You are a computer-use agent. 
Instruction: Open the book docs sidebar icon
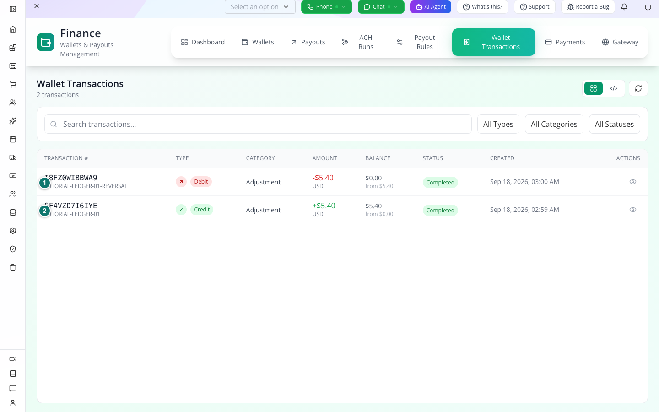[13, 374]
